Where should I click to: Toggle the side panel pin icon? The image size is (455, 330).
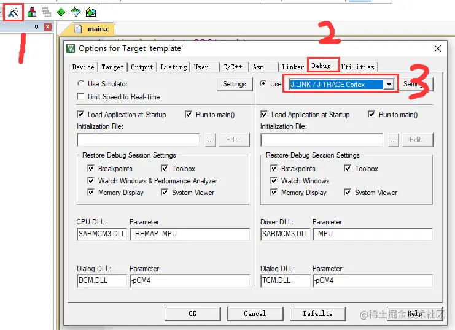(x=37, y=27)
